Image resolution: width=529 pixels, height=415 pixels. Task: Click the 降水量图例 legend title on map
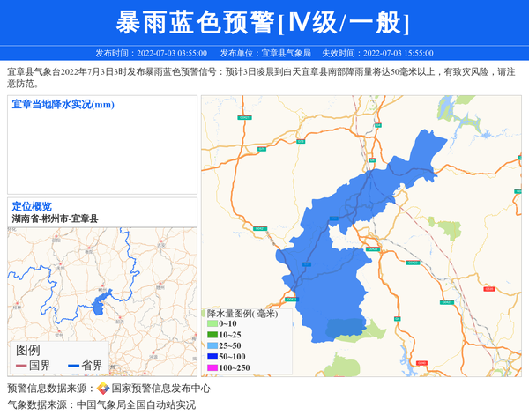coord(242,313)
